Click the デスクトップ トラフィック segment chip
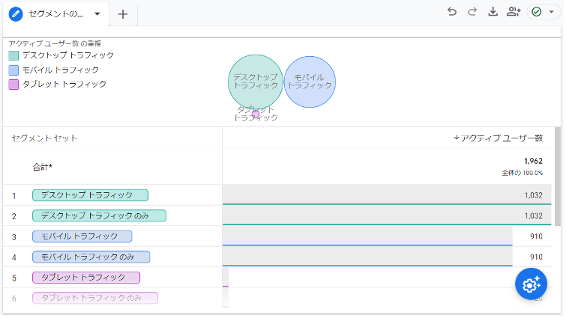566x318 pixels. (90, 195)
